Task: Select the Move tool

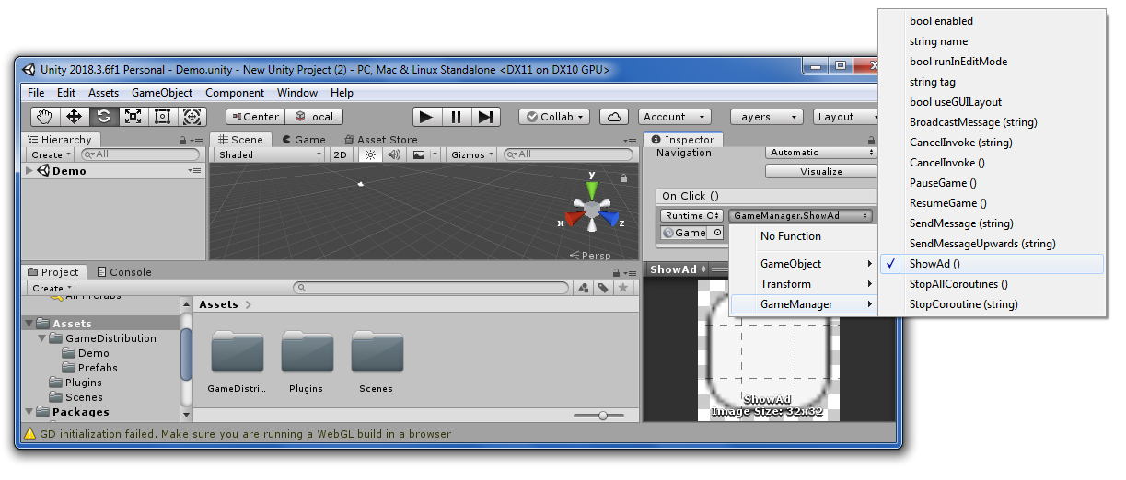Action: coord(75,117)
